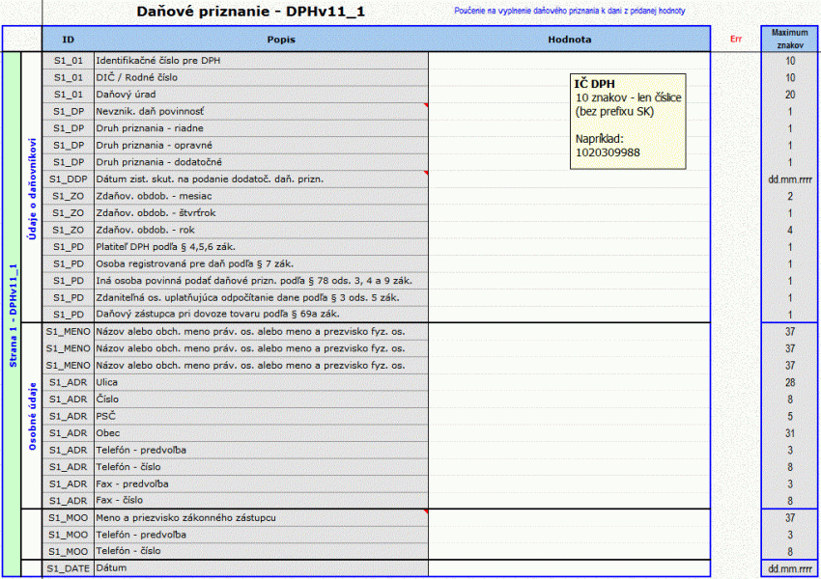Select the Zdaňov. obdob. - mesiac value cell
The height and width of the screenshot is (579, 821).
tap(569, 196)
